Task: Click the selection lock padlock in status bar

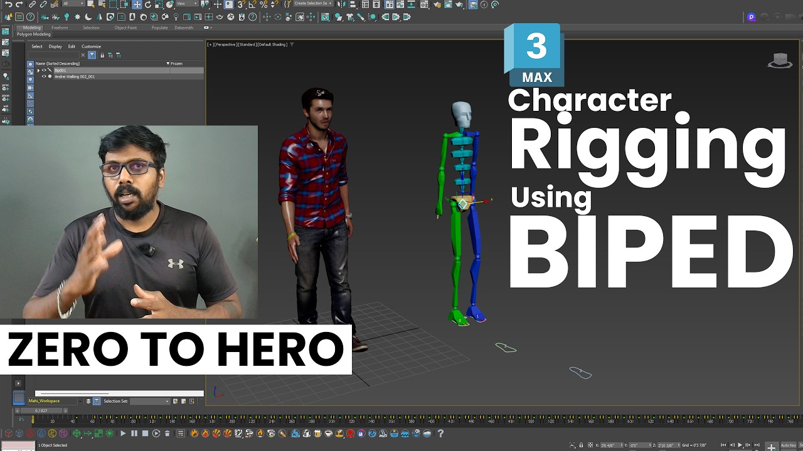Action: point(581,445)
